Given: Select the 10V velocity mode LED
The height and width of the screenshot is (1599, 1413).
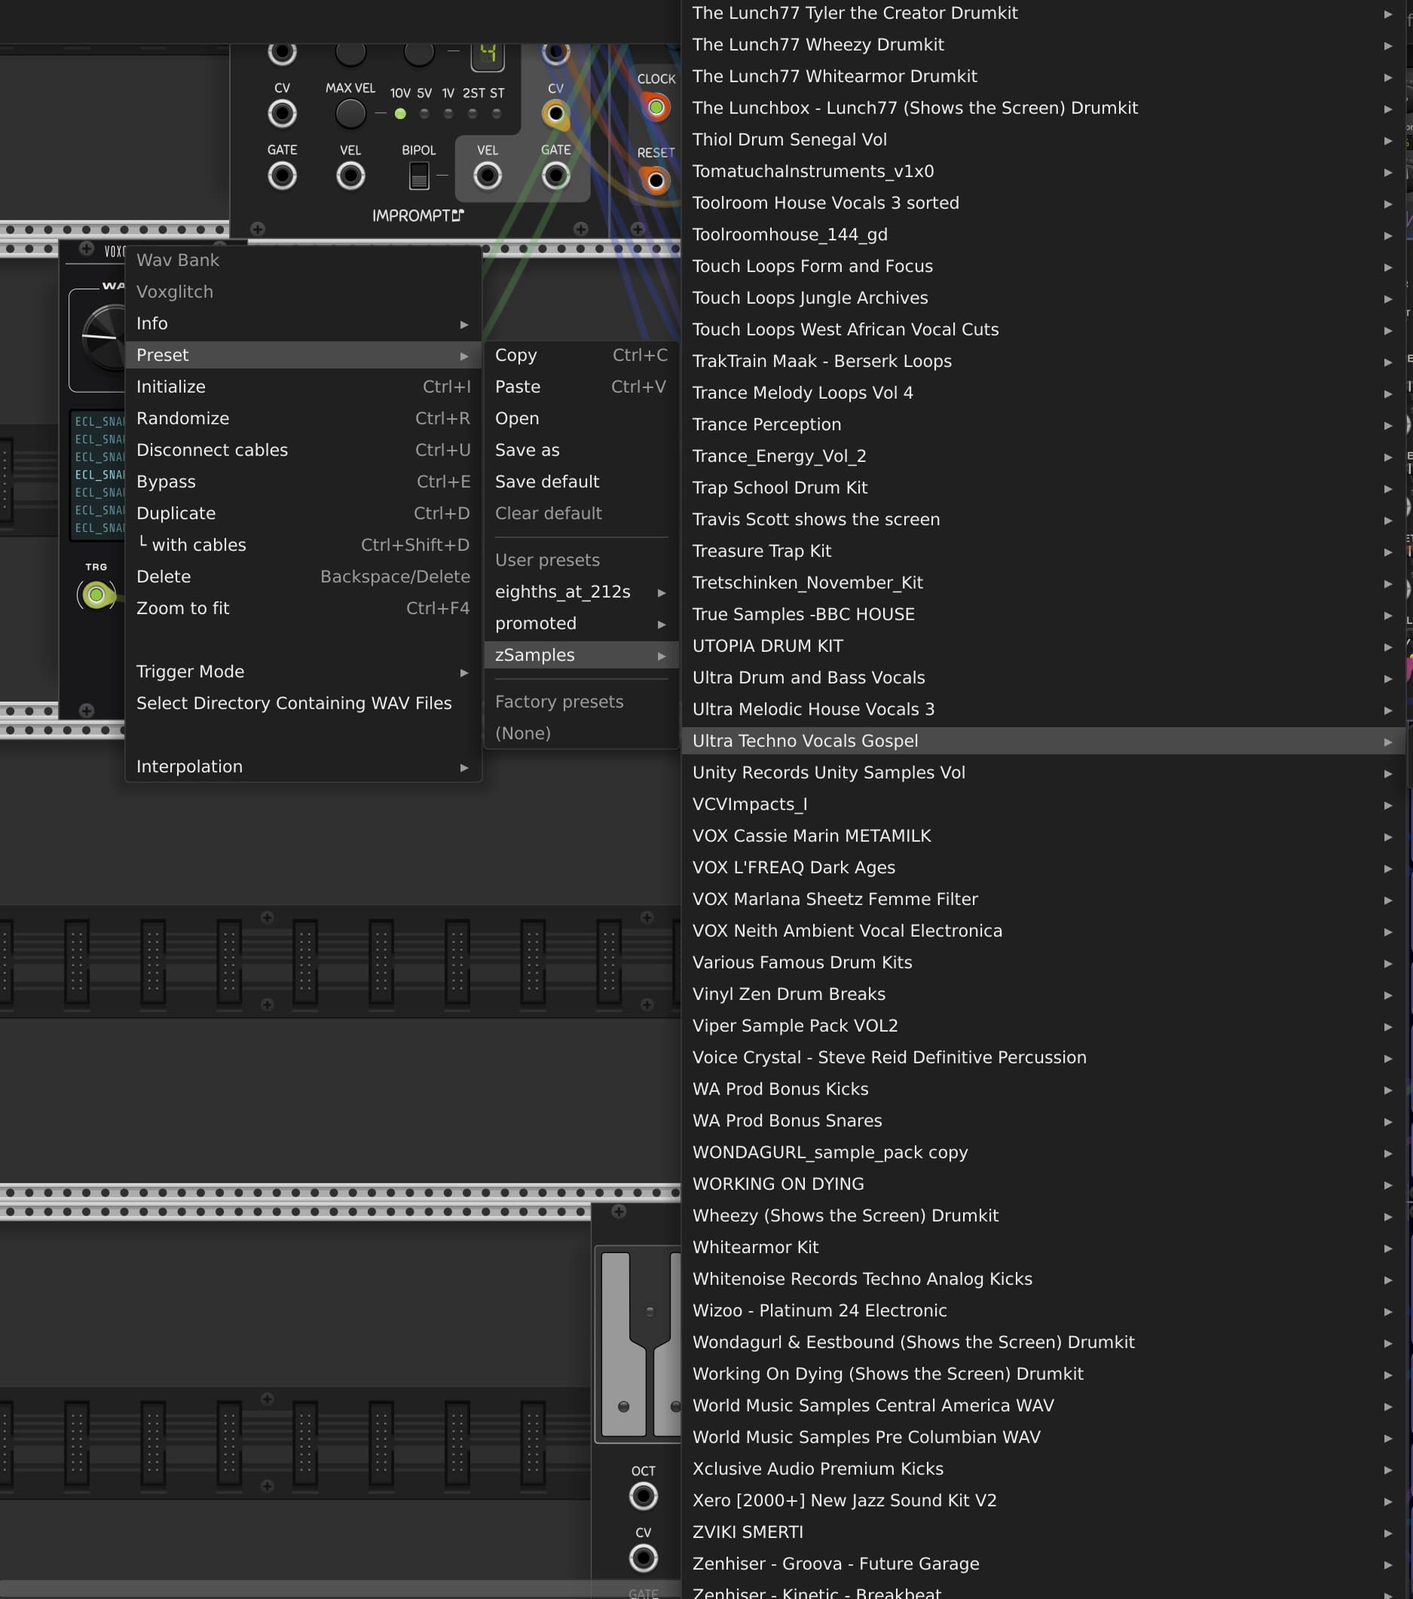Looking at the screenshot, I should [400, 115].
